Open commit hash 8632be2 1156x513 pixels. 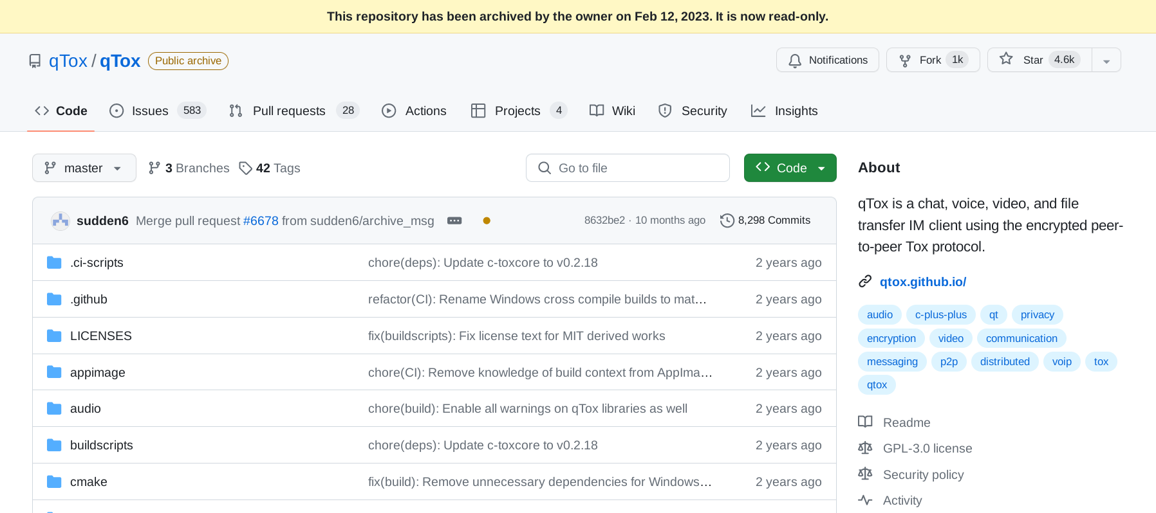[x=604, y=220]
